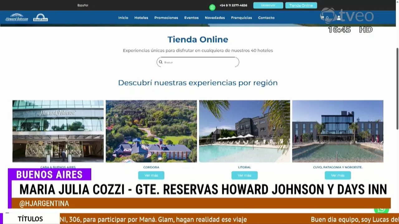This screenshot has height=224, width=399.
Task: Open the user account icon
Action: point(339,18)
